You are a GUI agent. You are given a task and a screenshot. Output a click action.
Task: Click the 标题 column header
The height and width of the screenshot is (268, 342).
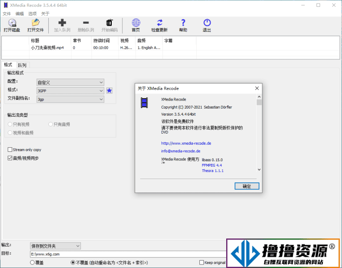point(50,41)
